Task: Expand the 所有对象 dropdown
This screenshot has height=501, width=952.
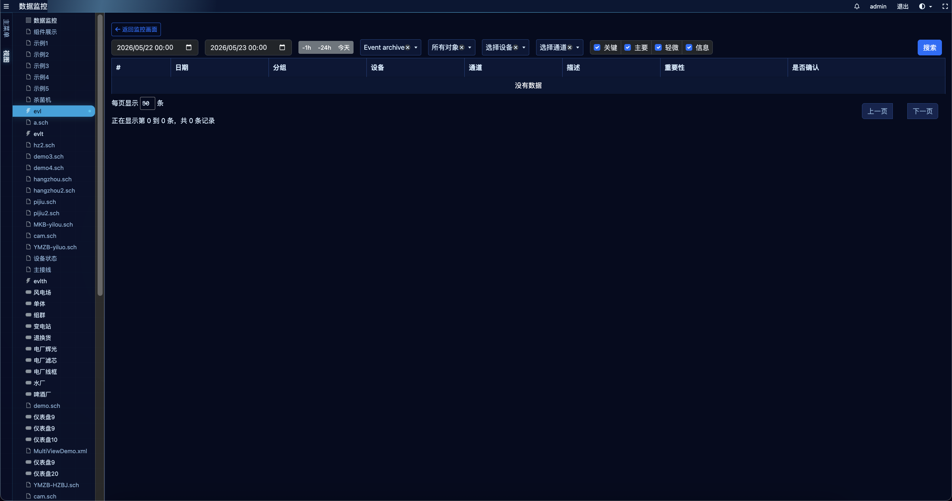Action: (x=470, y=48)
